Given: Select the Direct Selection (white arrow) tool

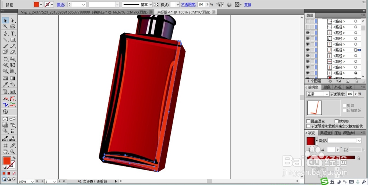Looking at the screenshot, I should (13, 21).
